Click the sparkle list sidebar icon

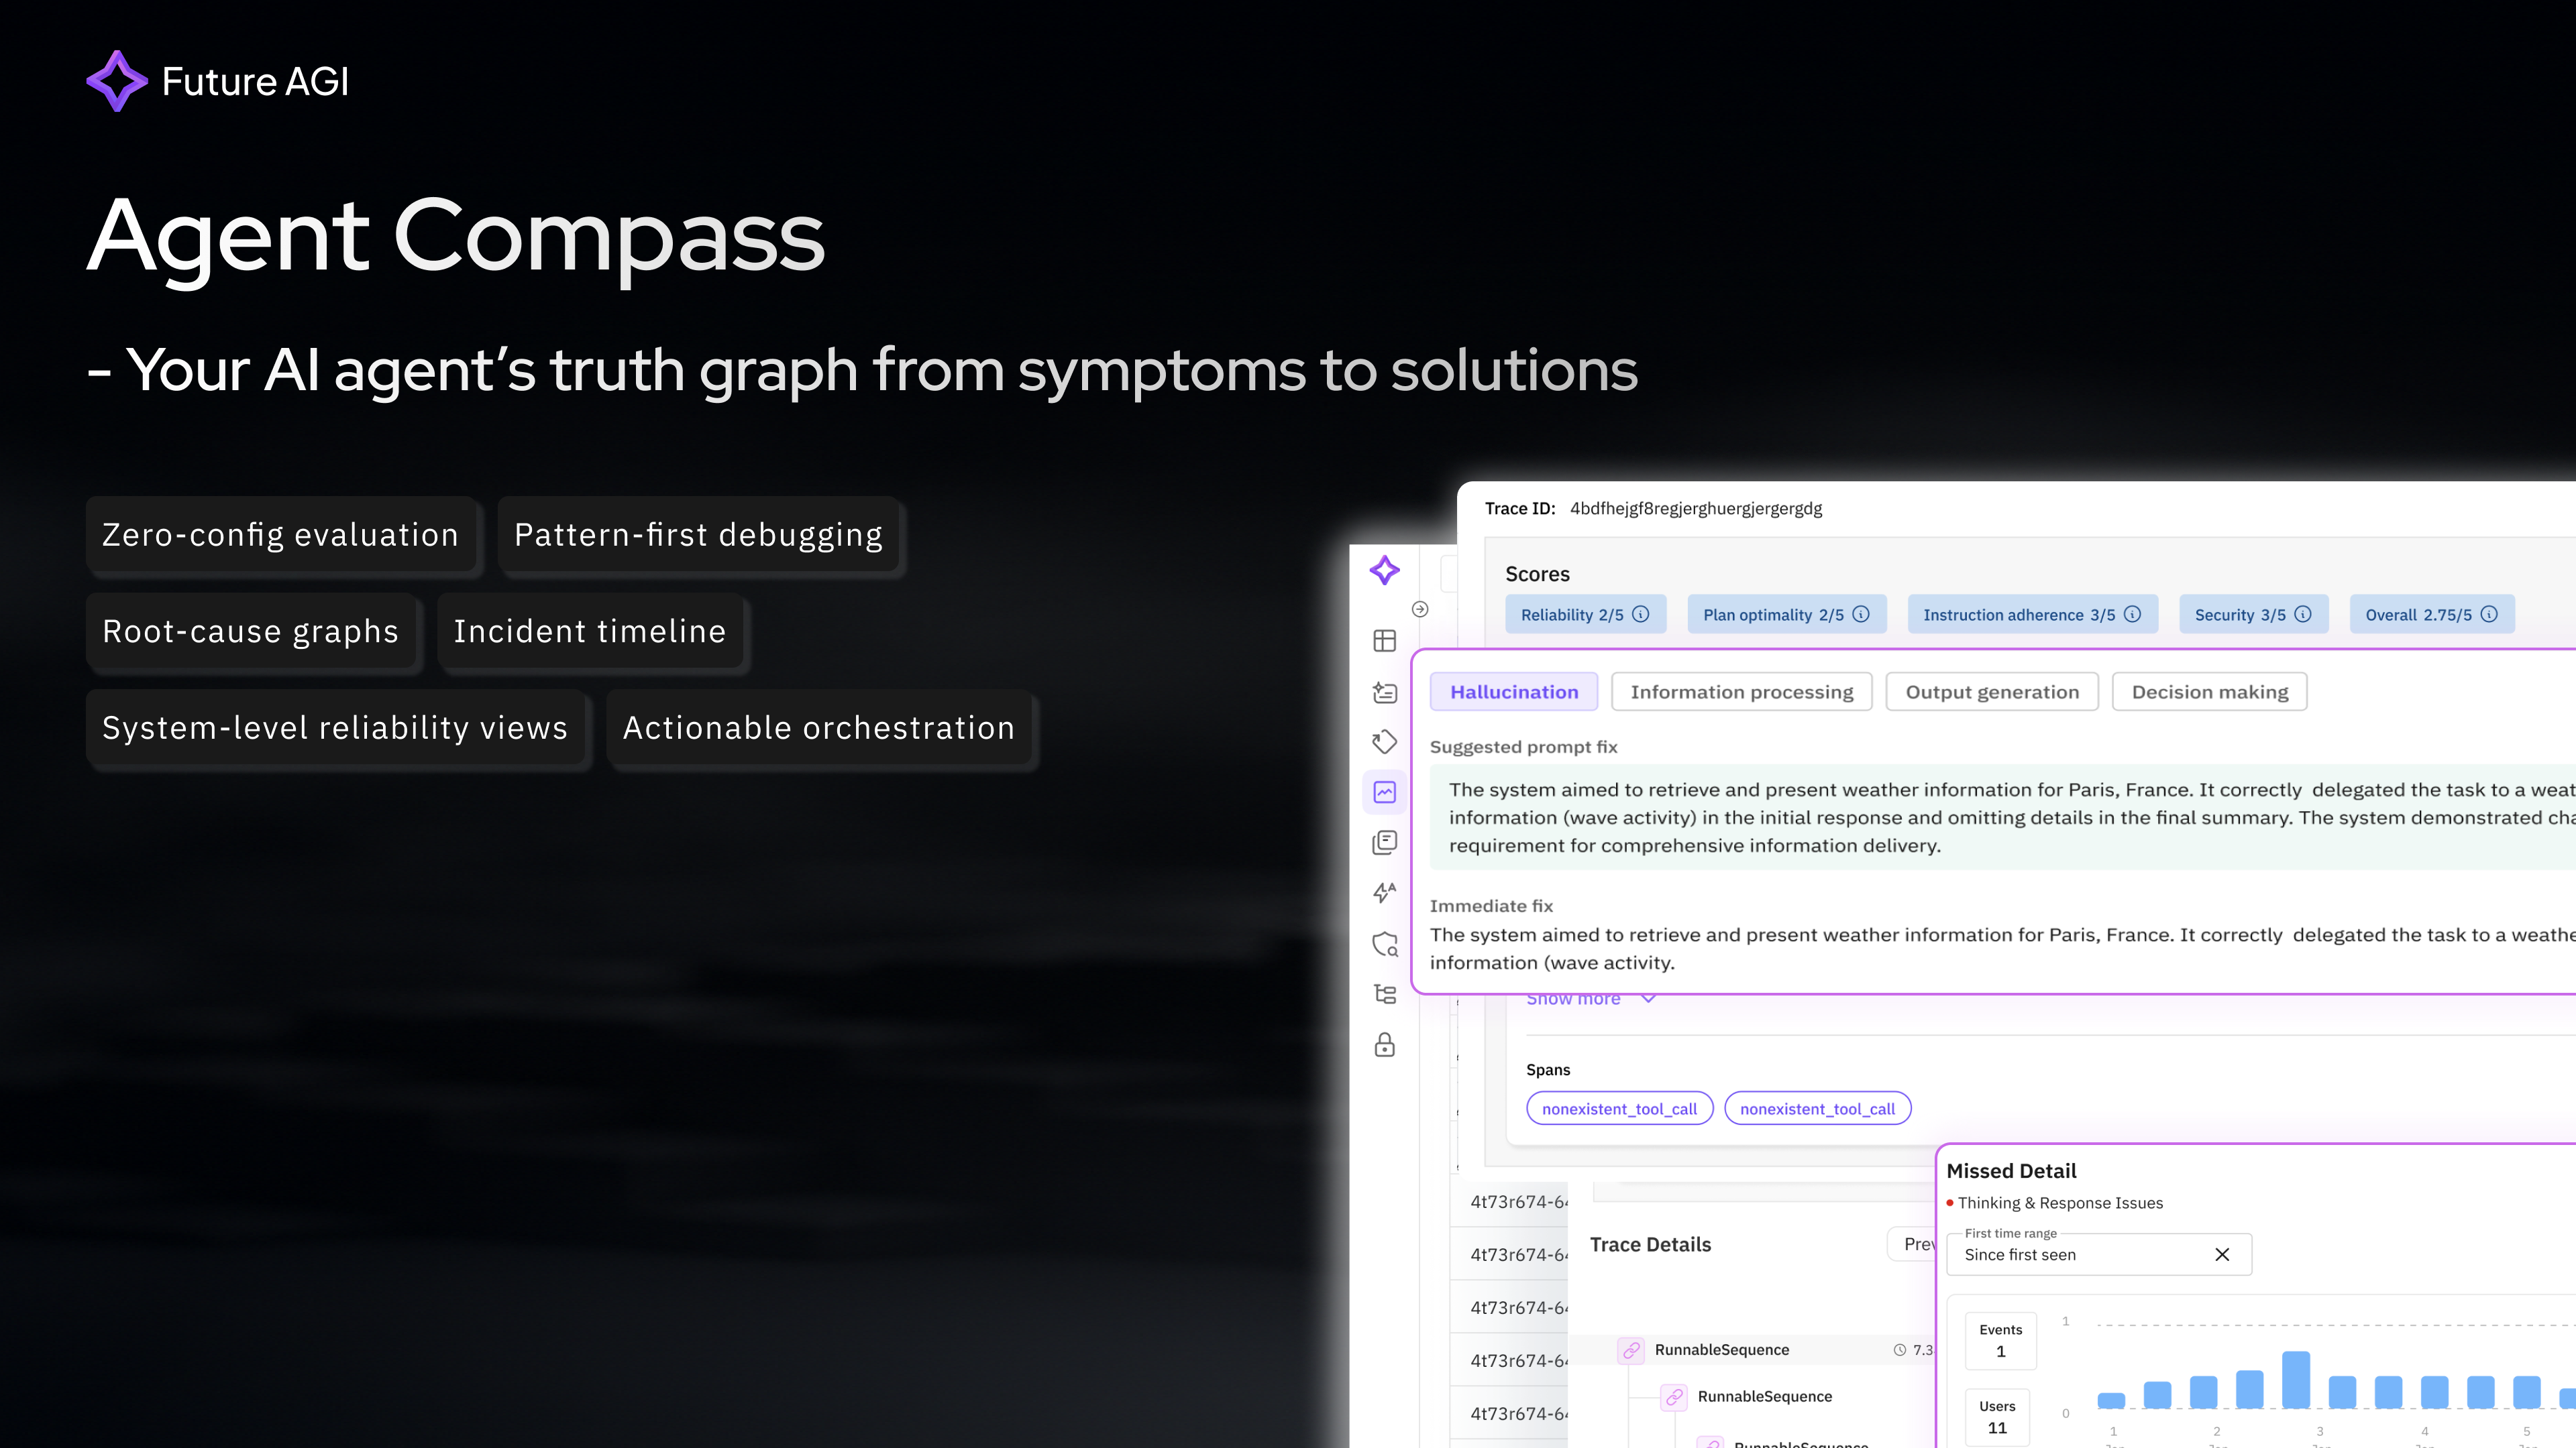(x=1384, y=692)
